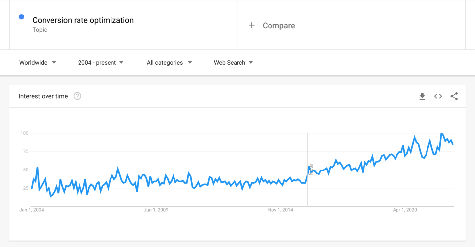Click the Nov 1, 2014 axis label
Screen dimensions: 475x247
(x=280, y=210)
